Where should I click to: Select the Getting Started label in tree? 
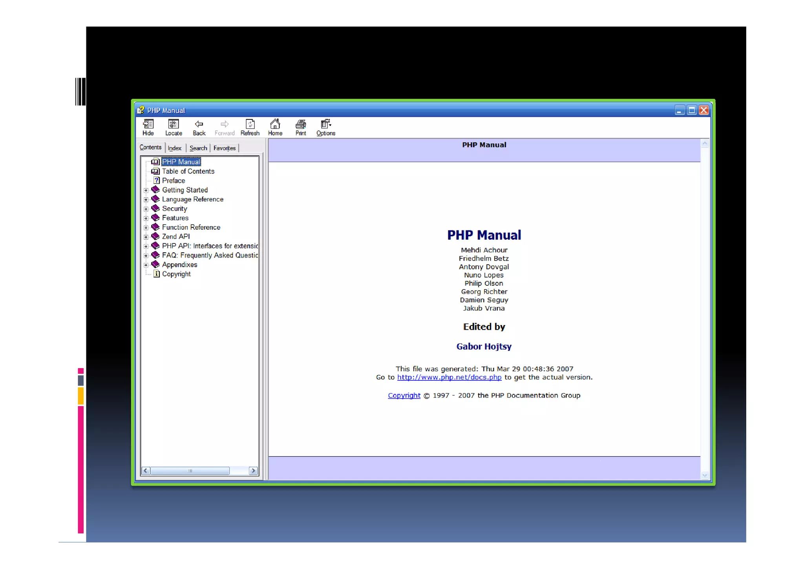(x=185, y=190)
